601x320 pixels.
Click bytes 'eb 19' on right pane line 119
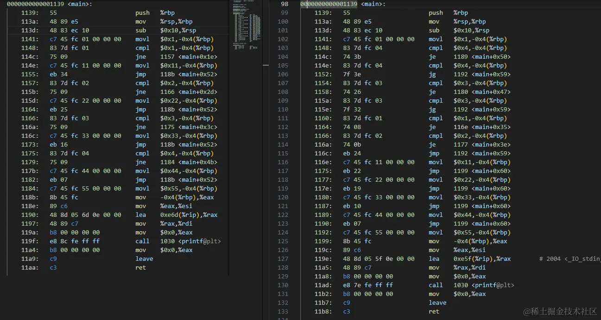coord(352,189)
